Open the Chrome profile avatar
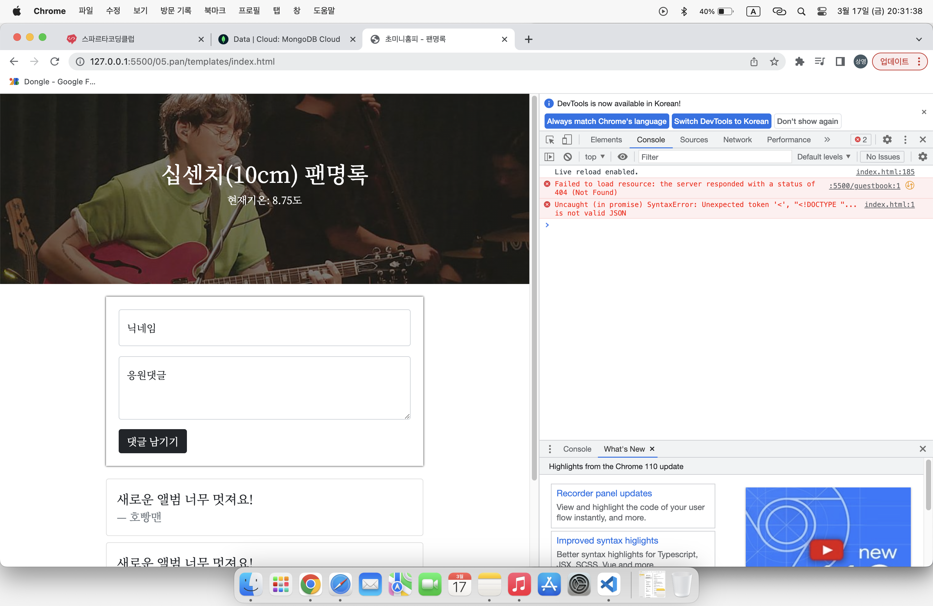This screenshot has height=606, width=933. [x=860, y=61]
